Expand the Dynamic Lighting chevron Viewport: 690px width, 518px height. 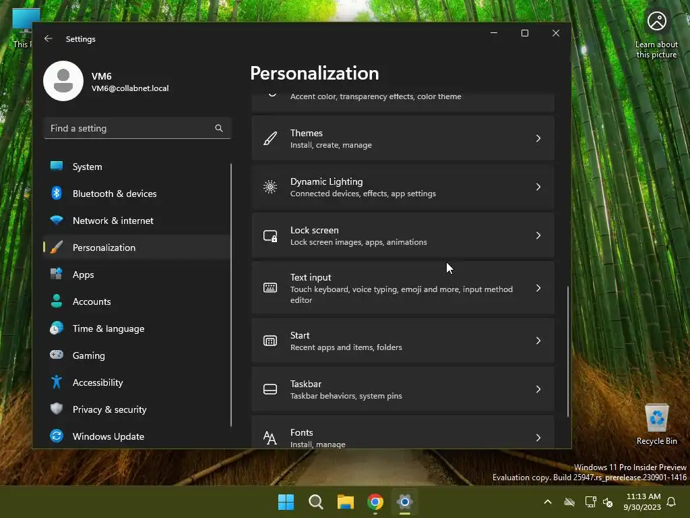pyautogui.click(x=538, y=187)
